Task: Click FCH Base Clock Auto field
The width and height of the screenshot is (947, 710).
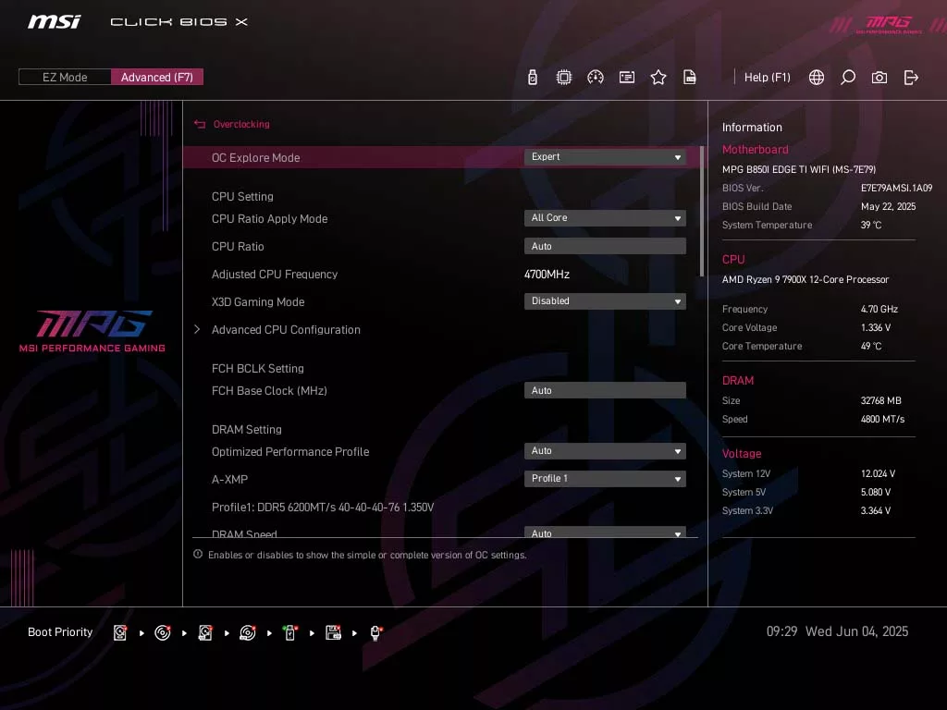Action: pyautogui.click(x=605, y=391)
